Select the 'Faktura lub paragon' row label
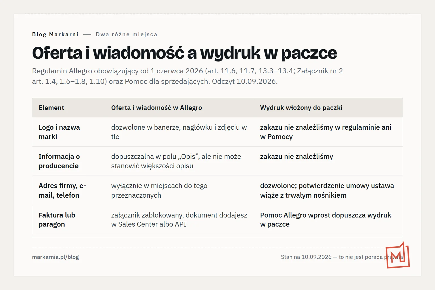The height and width of the screenshot is (290, 435). click(57, 219)
